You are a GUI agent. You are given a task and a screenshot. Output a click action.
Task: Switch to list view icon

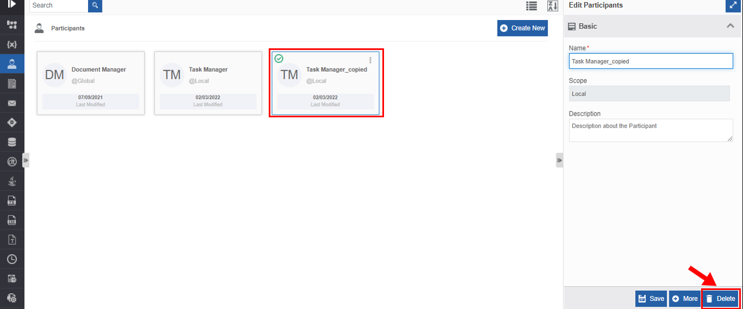pos(531,5)
